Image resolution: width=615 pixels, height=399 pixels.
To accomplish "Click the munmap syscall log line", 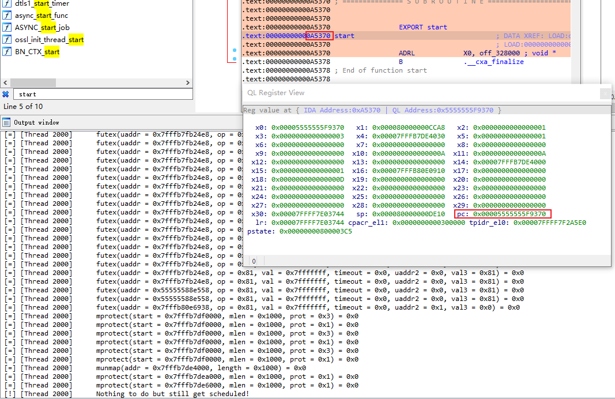I will click(155, 368).
